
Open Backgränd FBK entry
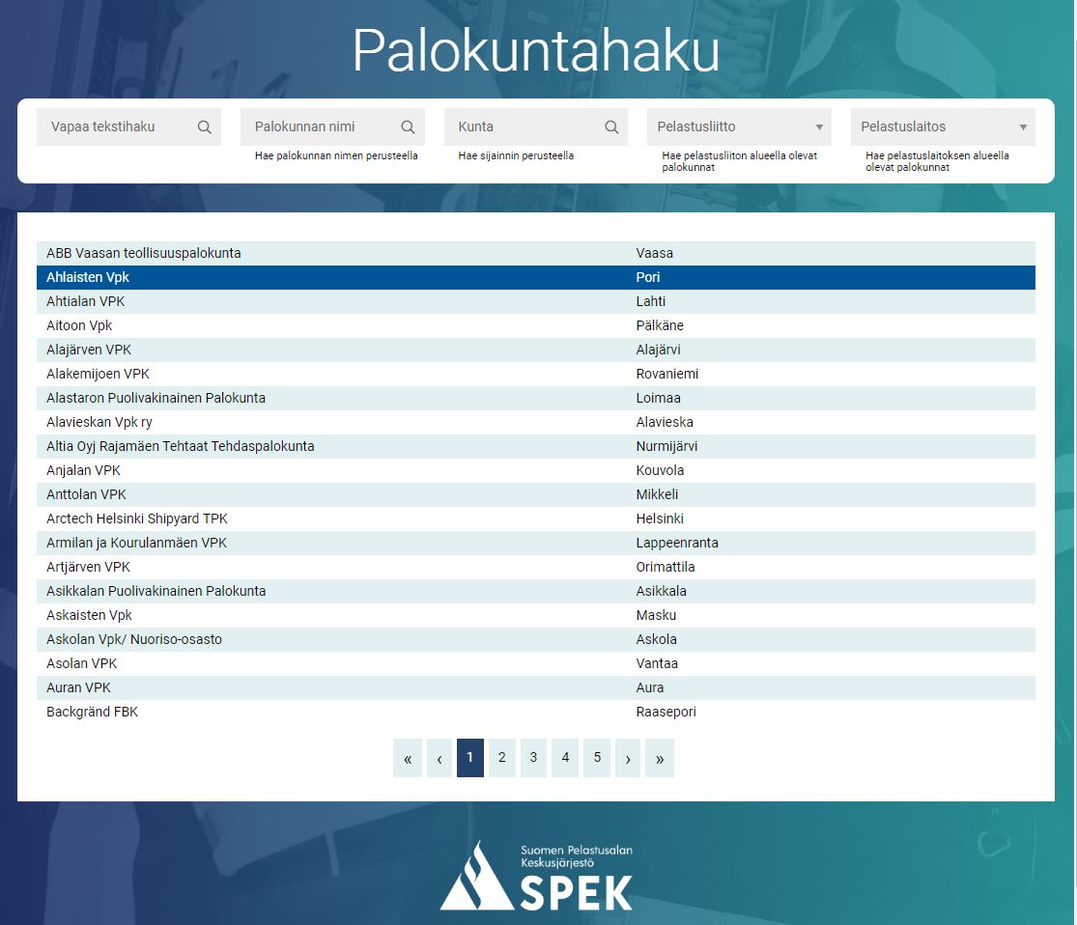(x=536, y=713)
